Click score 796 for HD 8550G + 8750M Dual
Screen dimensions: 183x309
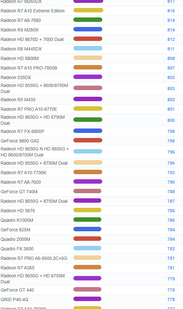coord(171,163)
